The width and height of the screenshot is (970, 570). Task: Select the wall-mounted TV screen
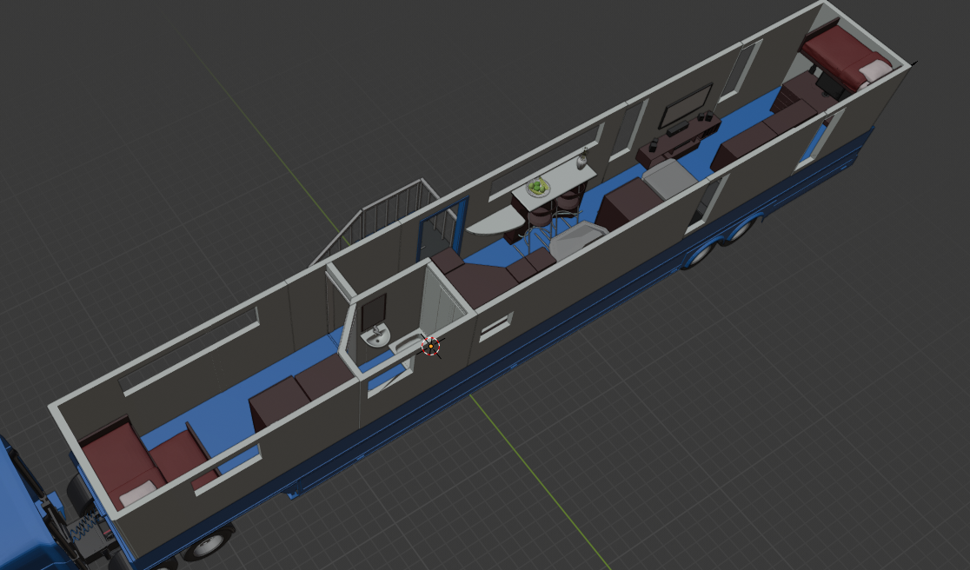(686, 105)
